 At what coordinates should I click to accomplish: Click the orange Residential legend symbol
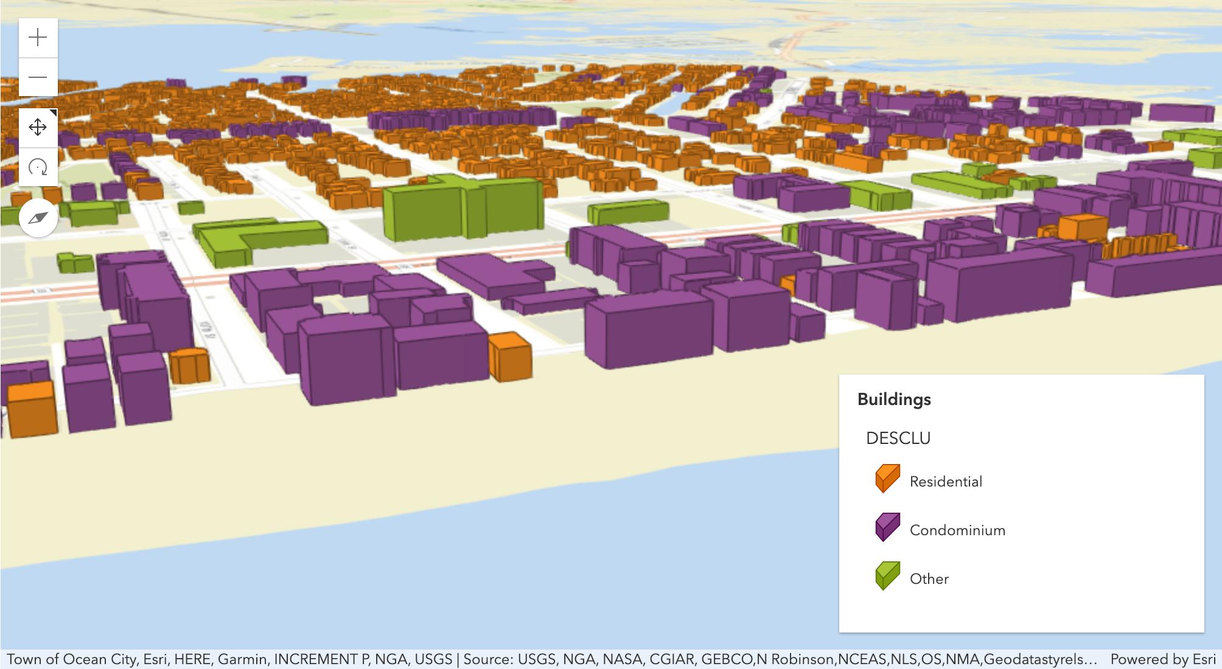tap(887, 479)
